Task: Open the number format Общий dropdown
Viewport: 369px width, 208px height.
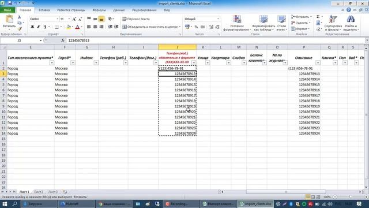Action: (218, 19)
